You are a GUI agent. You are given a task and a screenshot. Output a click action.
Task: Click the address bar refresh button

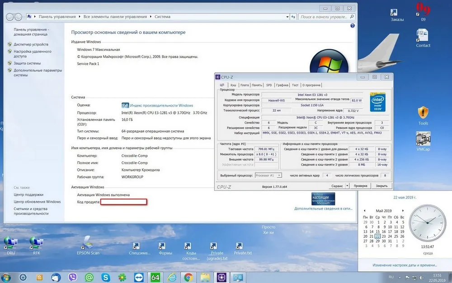[293, 17]
